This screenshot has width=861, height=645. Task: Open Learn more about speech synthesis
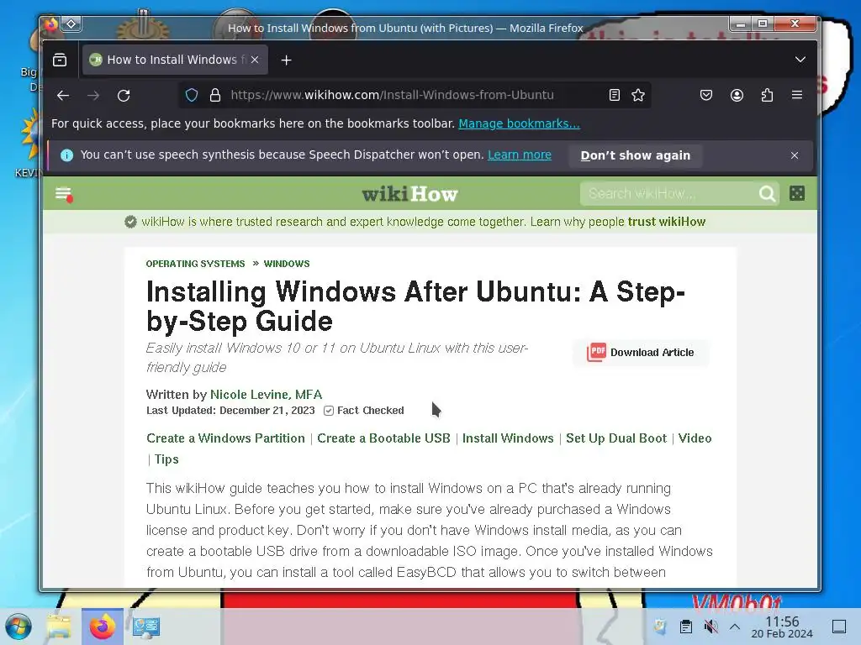coord(520,155)
